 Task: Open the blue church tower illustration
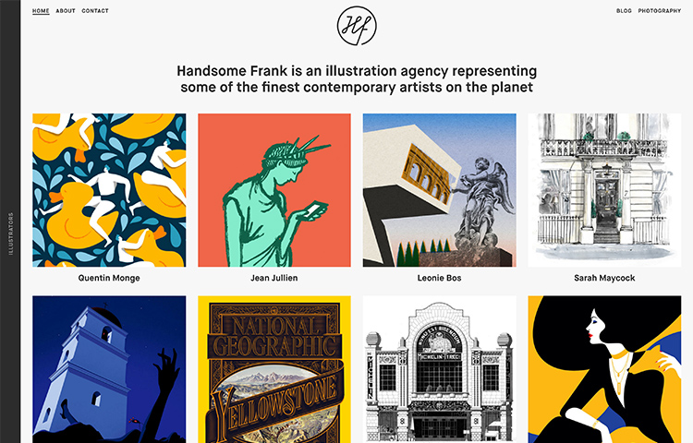(x=109, y=369)
